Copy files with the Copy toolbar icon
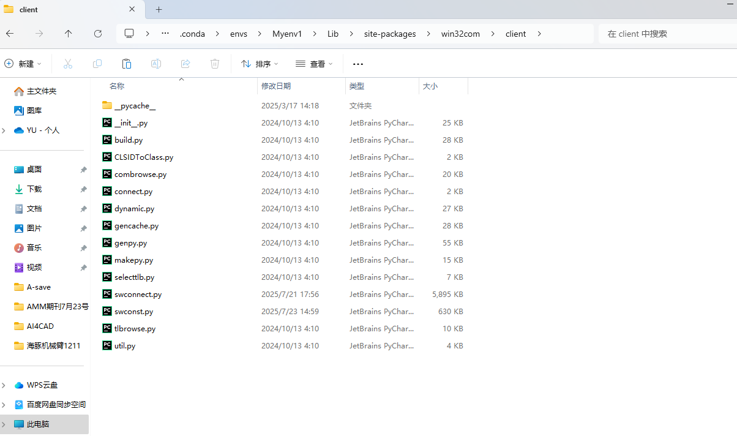Image resolution: width=737 pixels, height=436 pixels. click(x=97, y=64)
